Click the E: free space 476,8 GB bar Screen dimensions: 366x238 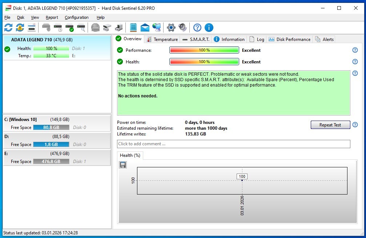(51, 161)
